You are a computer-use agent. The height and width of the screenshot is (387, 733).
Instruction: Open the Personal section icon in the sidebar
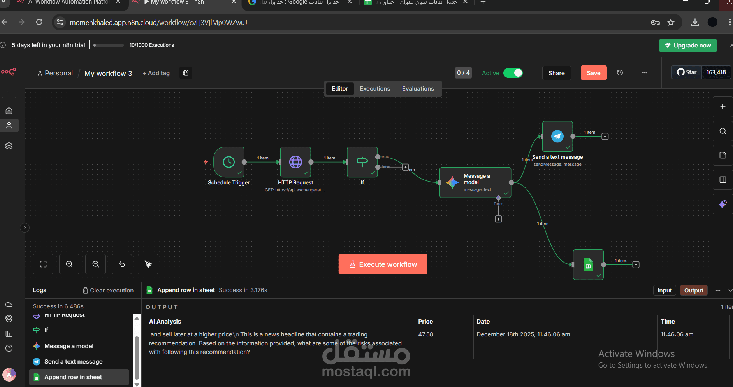(9, 125)
